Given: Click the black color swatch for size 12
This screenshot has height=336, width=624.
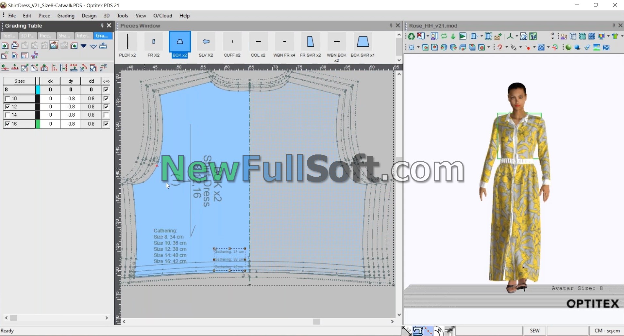Looking at the screenshot, I should tap(38, 107).
